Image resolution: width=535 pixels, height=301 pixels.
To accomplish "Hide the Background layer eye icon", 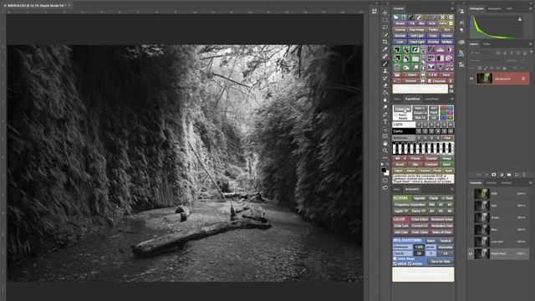I will point(471,79).
